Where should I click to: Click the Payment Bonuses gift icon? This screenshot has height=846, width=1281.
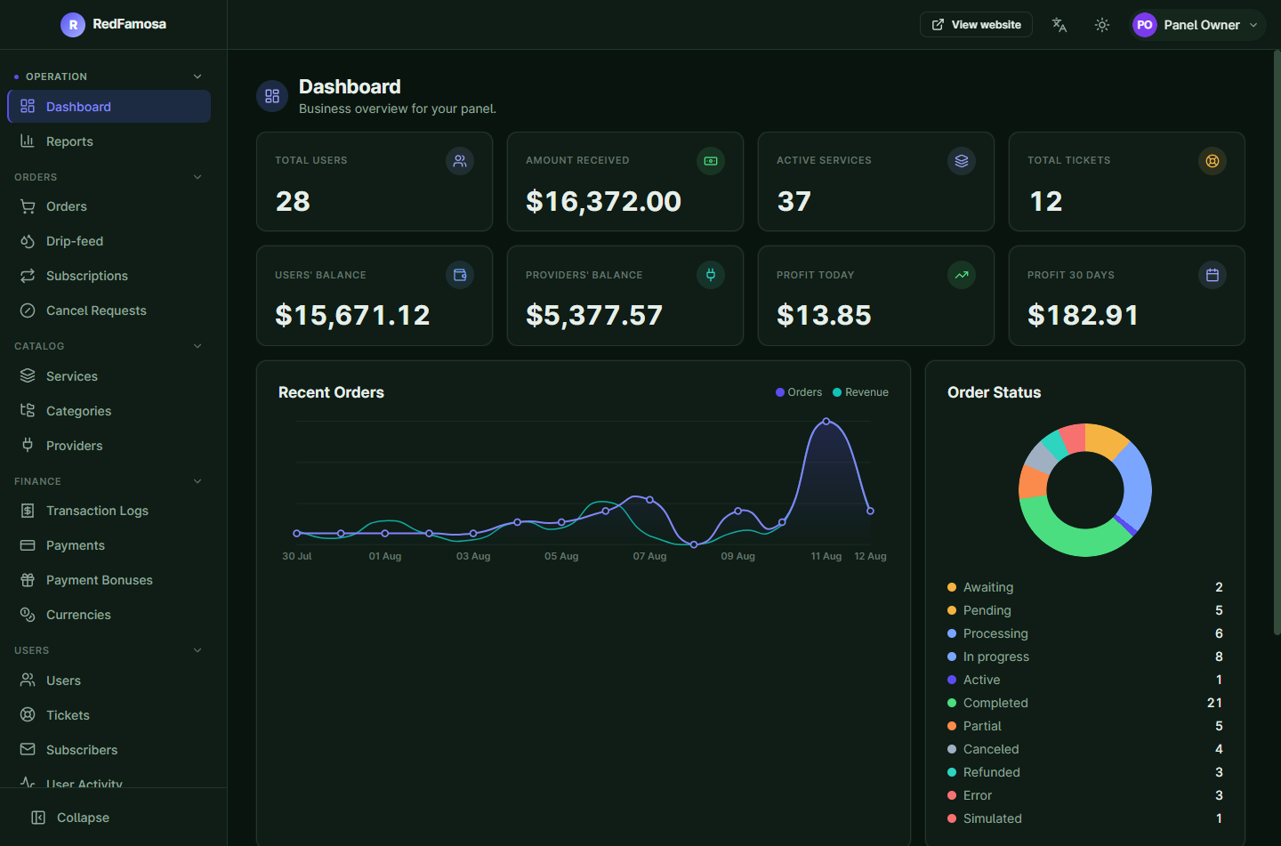tap(28, 580)
